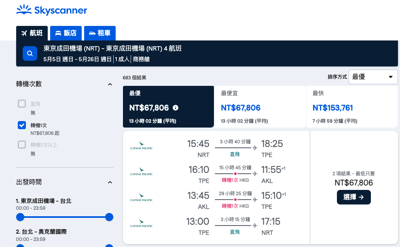The width and height of the screenshot is (400, 247).
Task: Check the 轉機2次以上 checkbox
Action: click(22, 145)
